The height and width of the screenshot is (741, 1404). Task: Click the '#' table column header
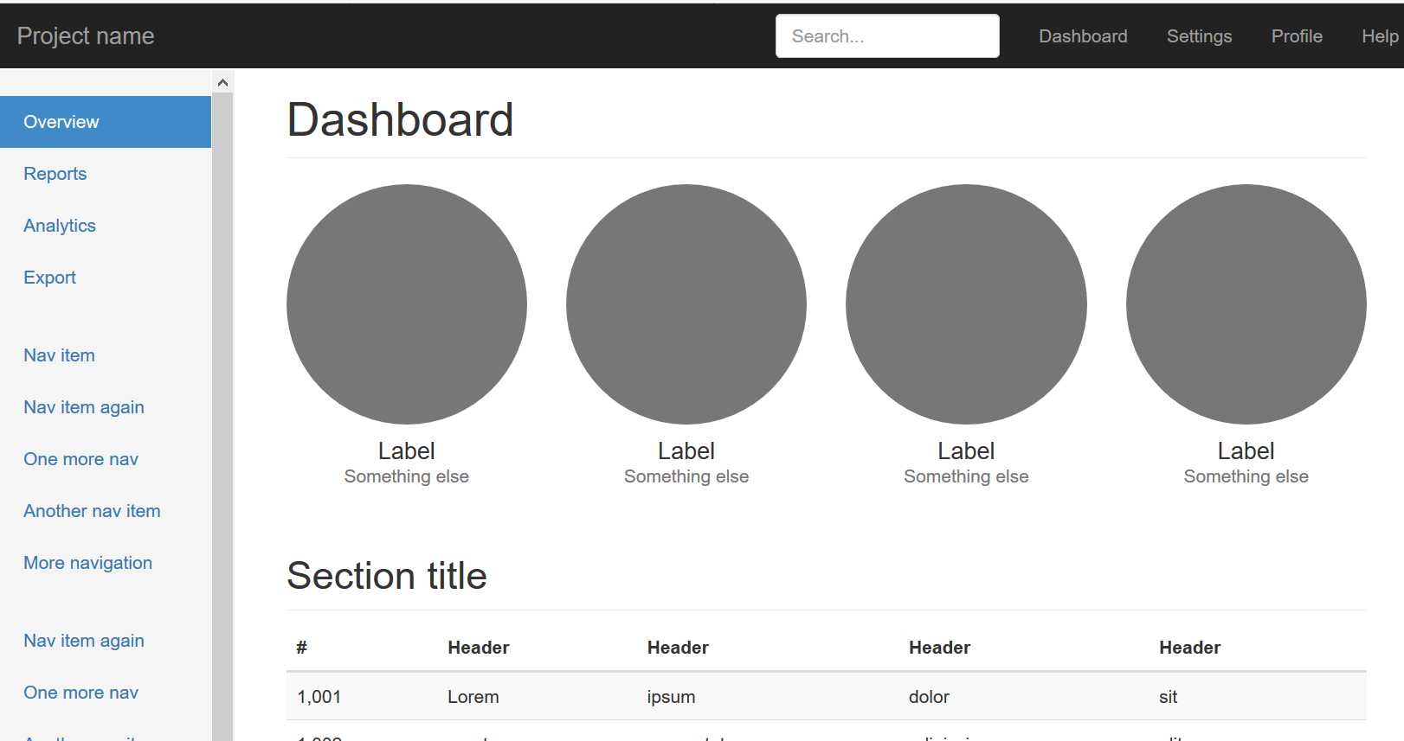pos(302,648)
